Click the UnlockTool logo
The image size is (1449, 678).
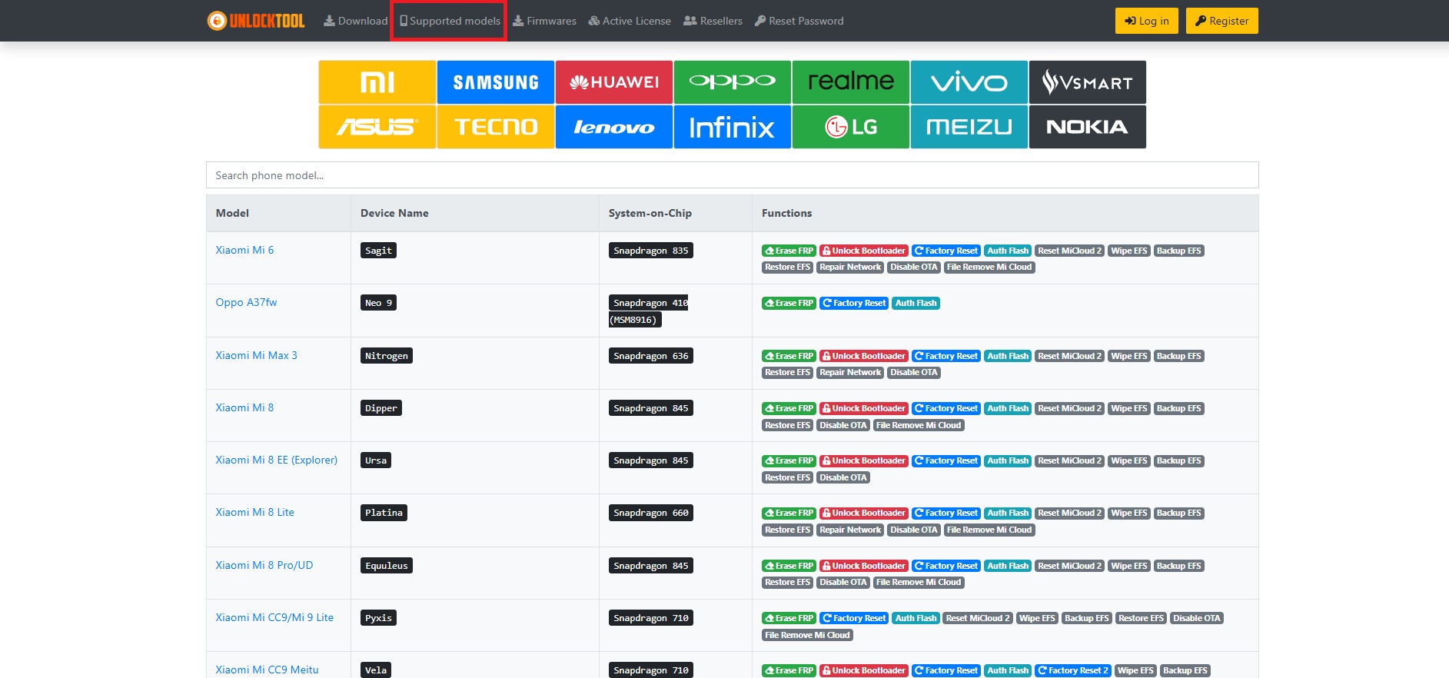tap(256, 21)
